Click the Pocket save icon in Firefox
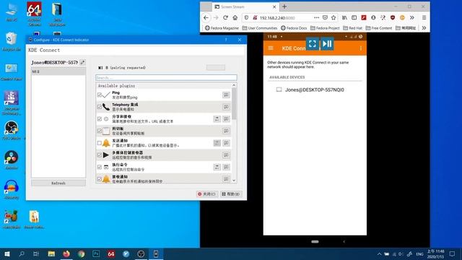The height and width of the screenshot is (260, 462). pyautogui.click(x=325, y=17)
